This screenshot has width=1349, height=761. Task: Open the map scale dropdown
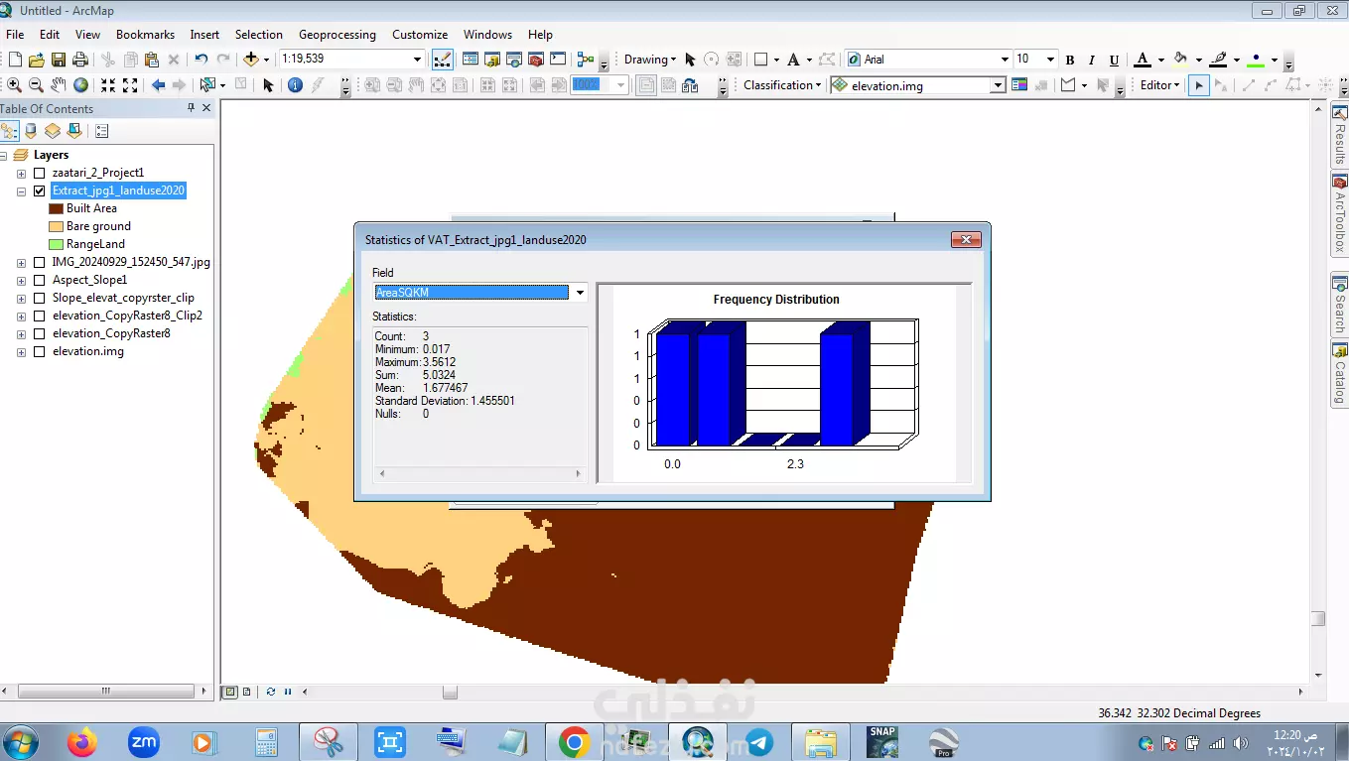(418, 60)
